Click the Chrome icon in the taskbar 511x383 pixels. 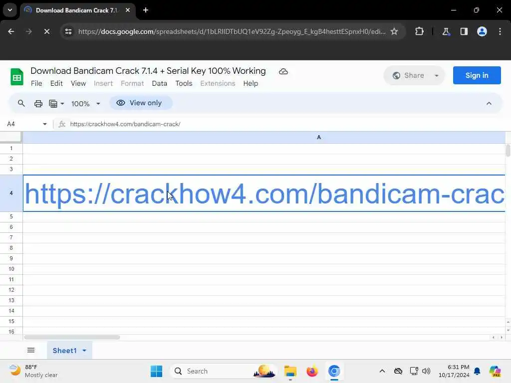(334, 371)
